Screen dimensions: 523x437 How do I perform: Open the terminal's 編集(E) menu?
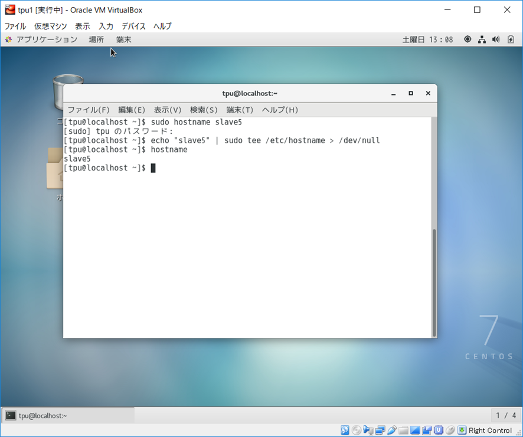point(132,110)
